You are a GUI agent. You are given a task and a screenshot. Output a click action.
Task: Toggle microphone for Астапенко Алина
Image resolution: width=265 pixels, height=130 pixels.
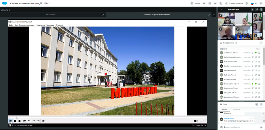[x=252, y=53]
